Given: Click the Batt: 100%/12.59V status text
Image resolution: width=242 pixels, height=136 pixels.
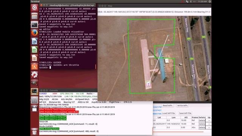Looking at the screenshot, I should click(50, 96).
